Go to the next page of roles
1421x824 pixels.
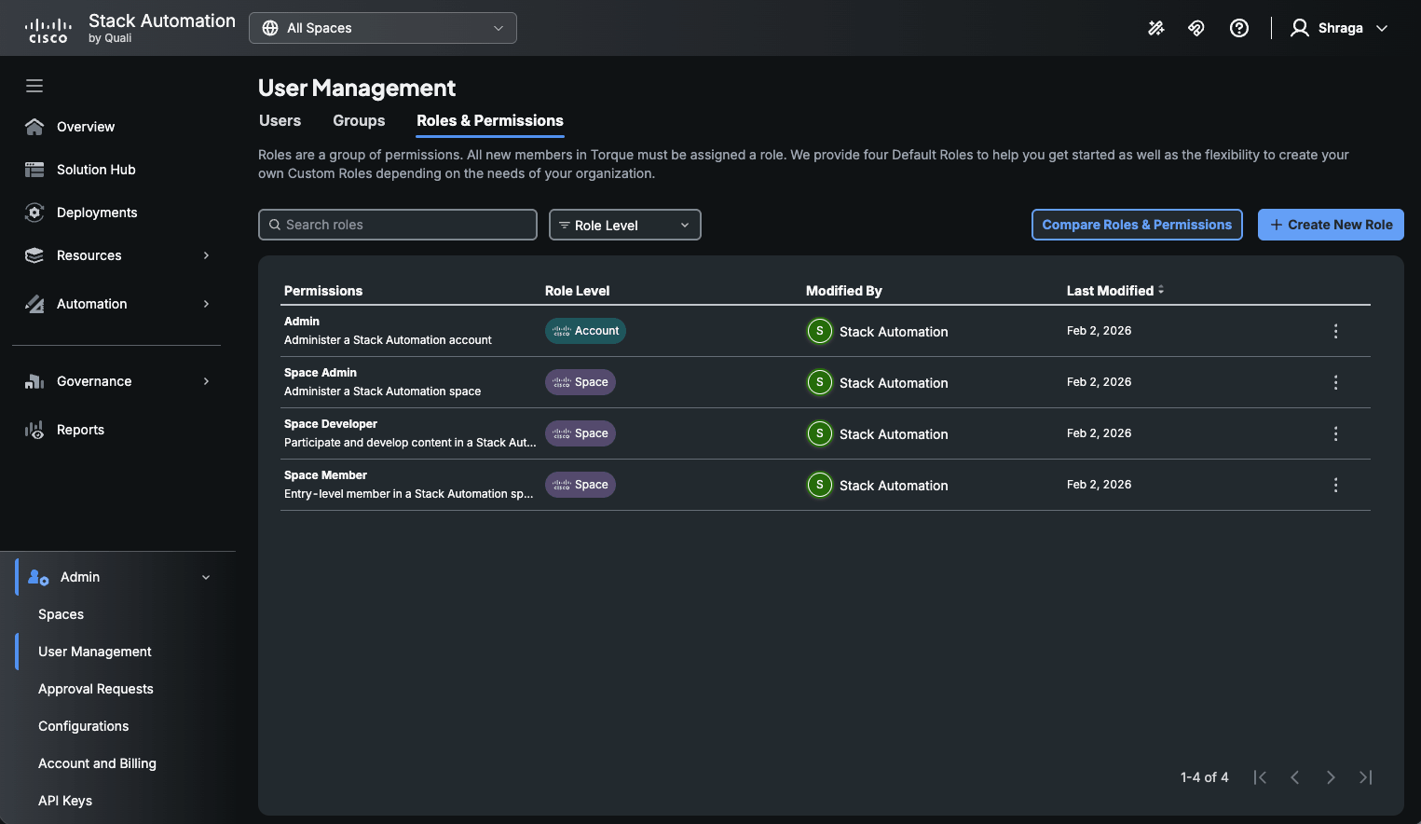(1331, 777)
